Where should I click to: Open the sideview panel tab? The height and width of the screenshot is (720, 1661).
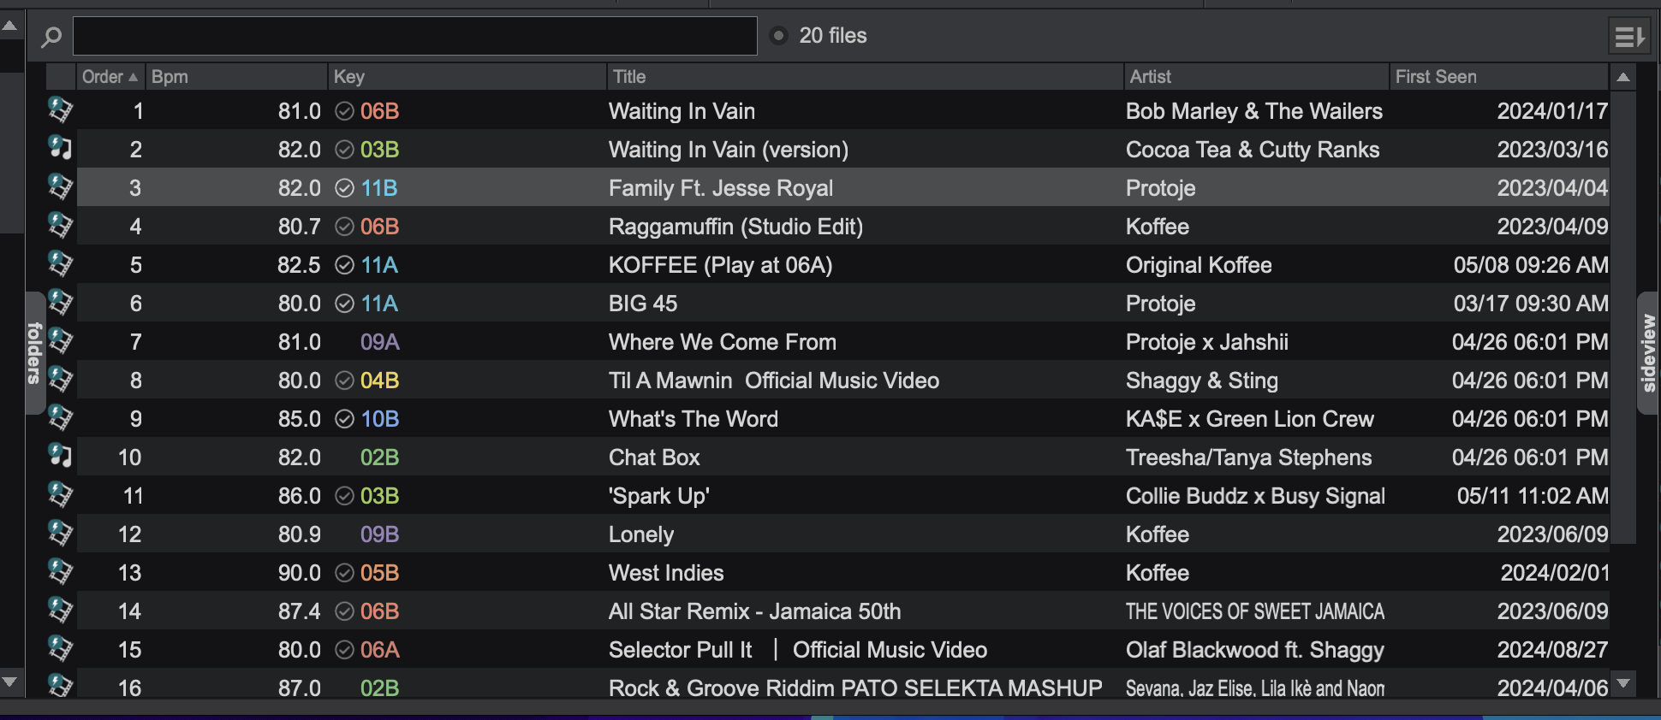[x=1649, y=353]
